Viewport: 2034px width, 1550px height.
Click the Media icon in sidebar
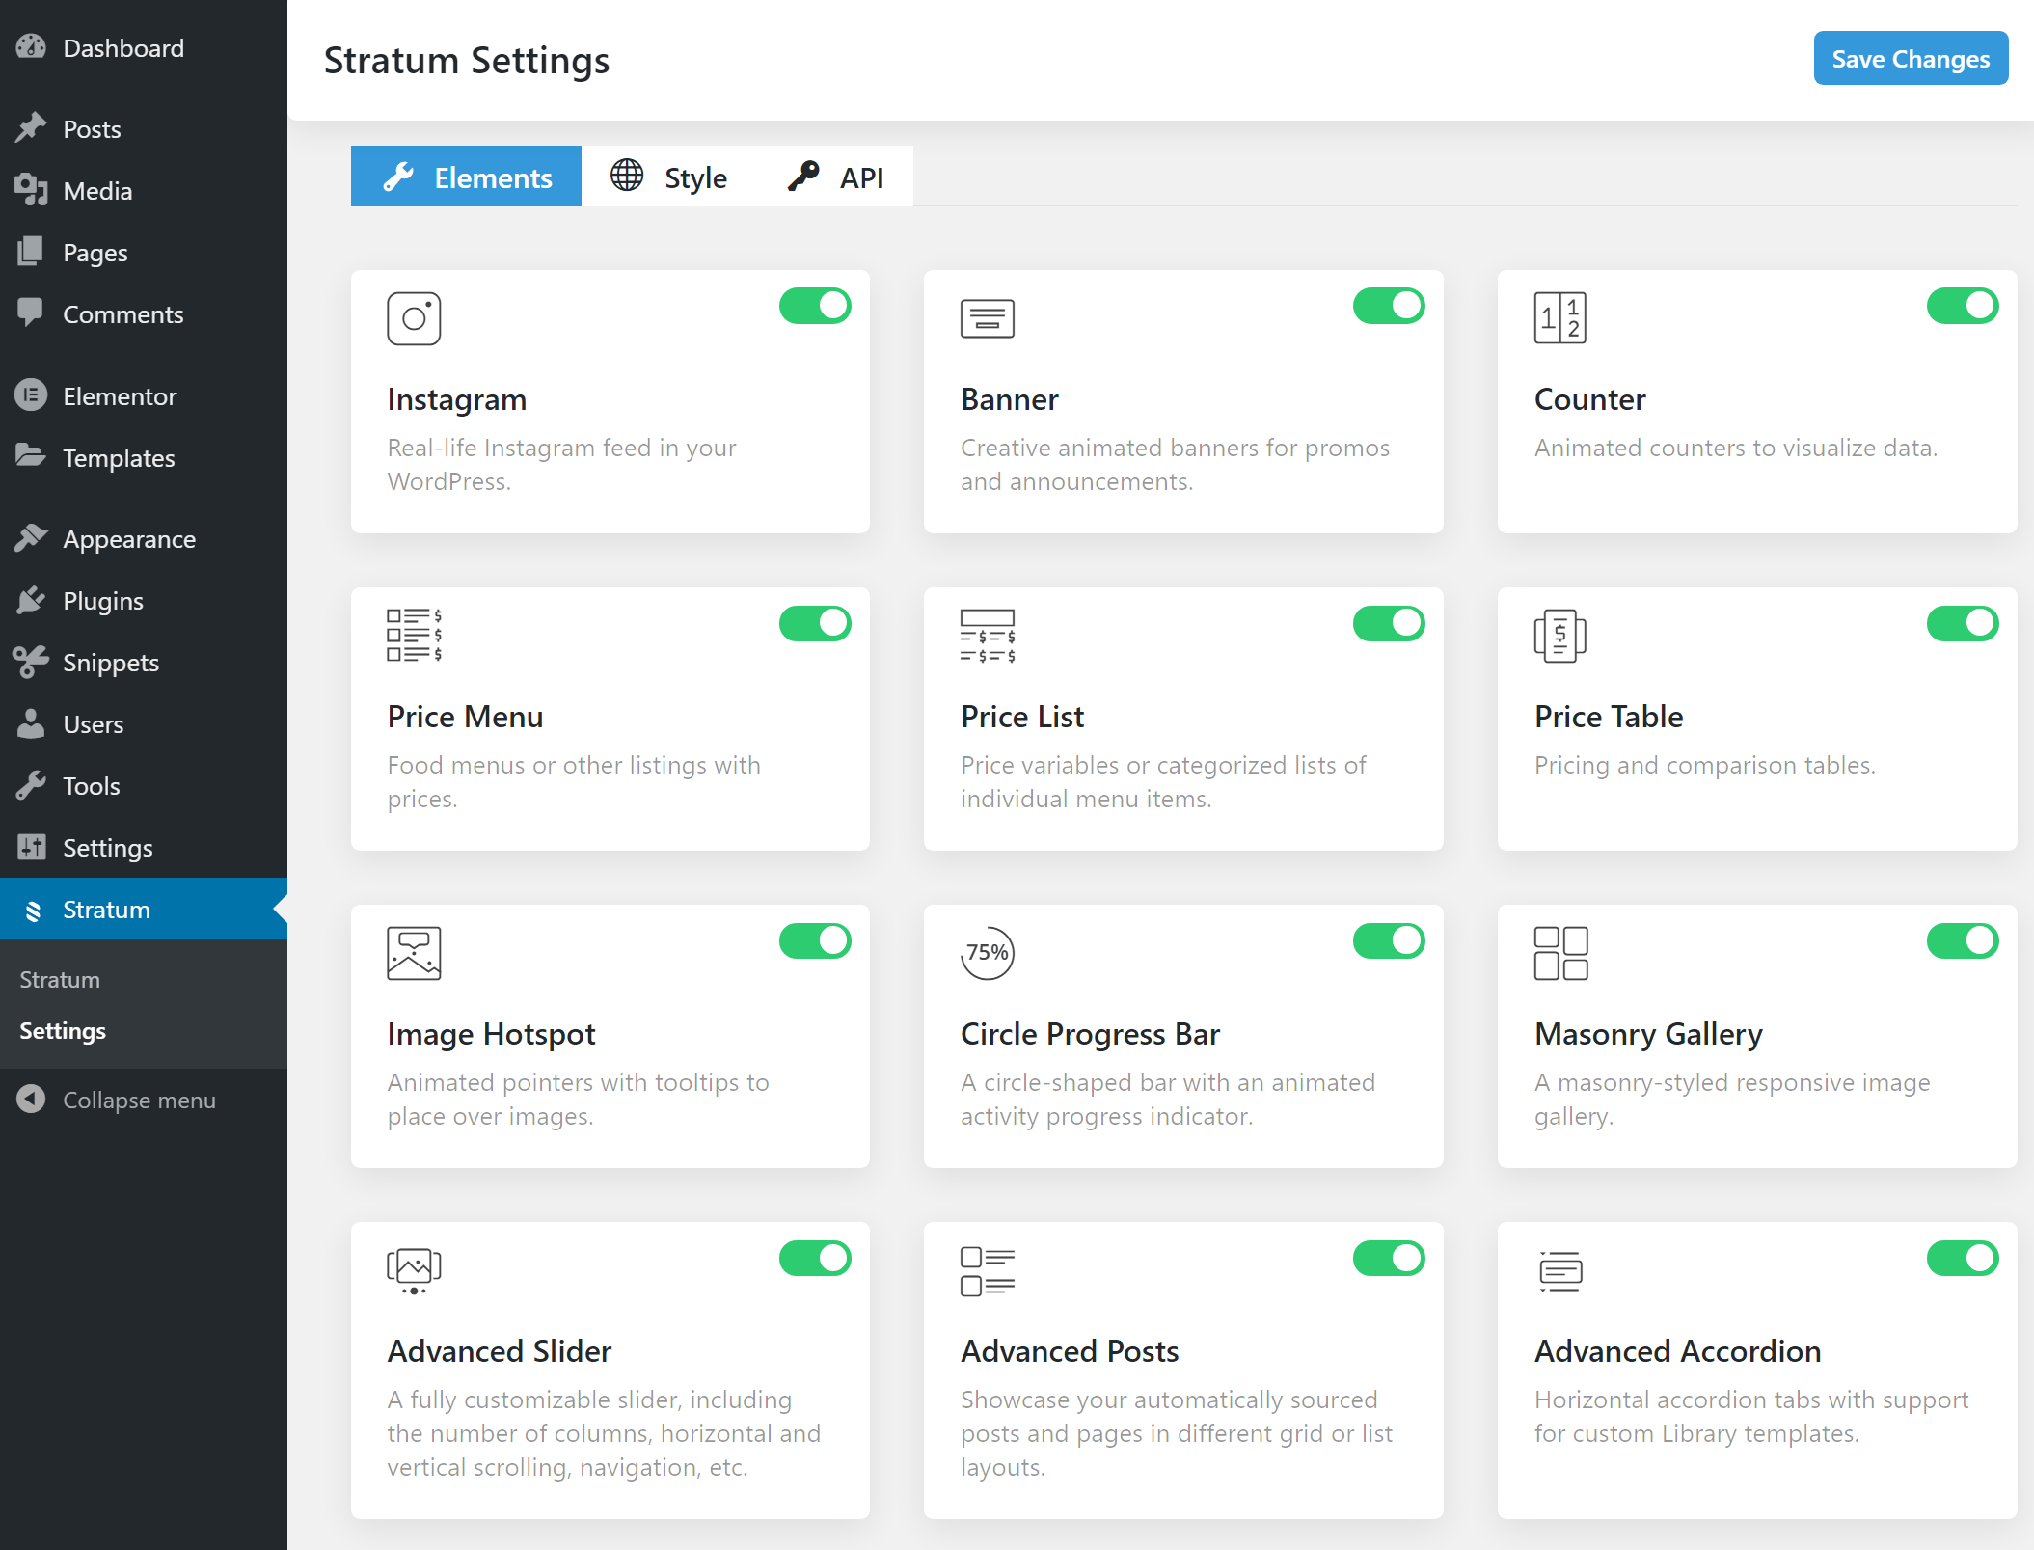pyautogui.click(x=31, y=190)
